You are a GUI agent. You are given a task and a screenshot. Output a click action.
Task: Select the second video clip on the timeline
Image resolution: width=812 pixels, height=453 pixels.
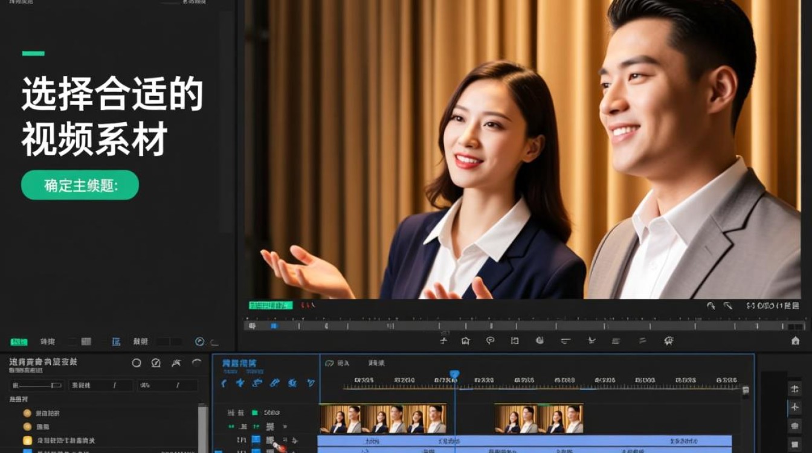(x=539, y=419)
